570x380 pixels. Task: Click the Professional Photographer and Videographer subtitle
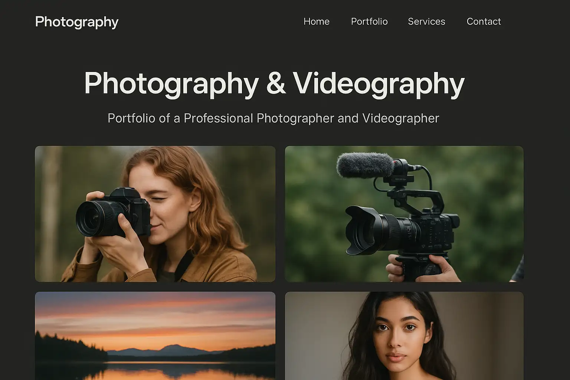273,118
